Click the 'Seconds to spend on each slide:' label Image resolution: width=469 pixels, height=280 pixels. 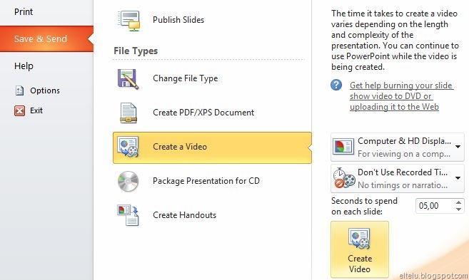(364, 207)
